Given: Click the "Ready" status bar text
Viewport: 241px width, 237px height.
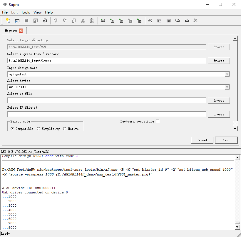Looking at the screenshot, I should click(5, 233).
